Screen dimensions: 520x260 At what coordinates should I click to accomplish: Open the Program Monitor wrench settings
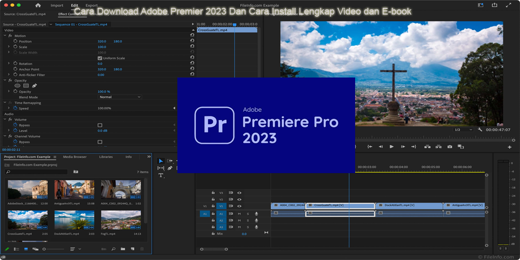(480, 129)
